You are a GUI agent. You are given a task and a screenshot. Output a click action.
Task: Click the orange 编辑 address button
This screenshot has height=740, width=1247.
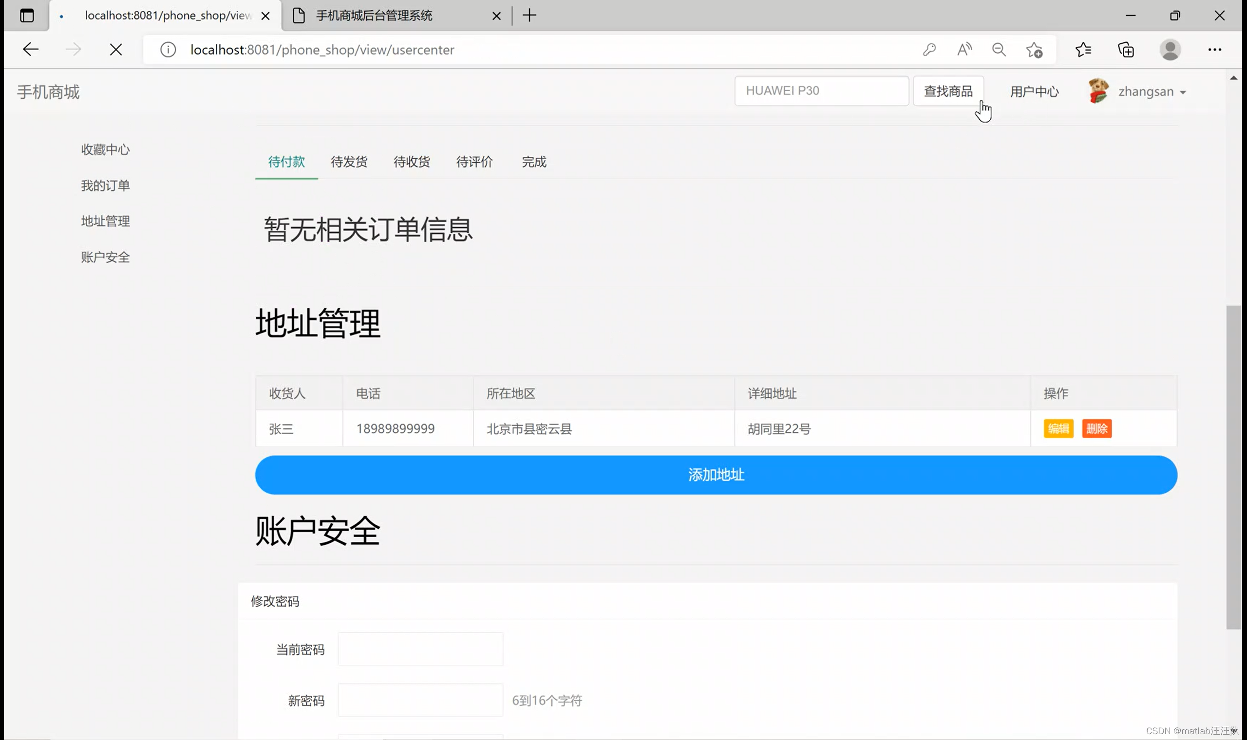[1058, 428]
